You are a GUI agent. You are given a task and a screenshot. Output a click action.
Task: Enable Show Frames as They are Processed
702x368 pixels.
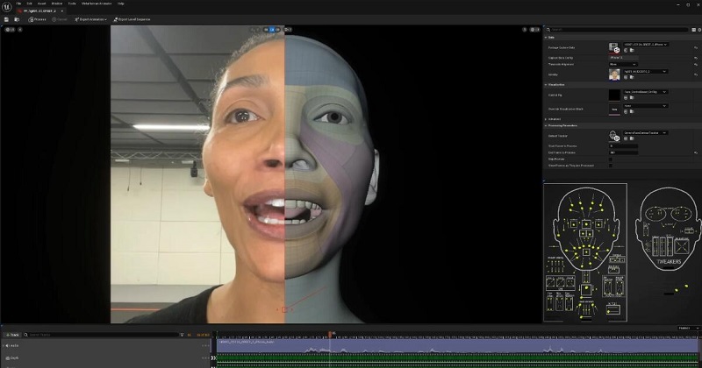[611, 164]
